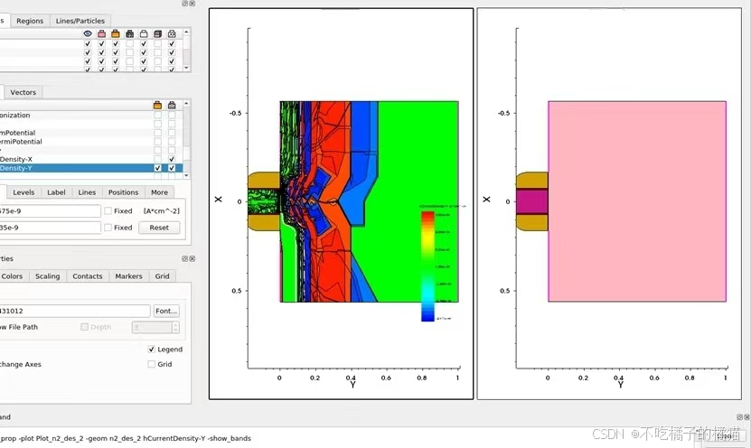751x448 pixels.
Task: Select the ermiPotential field row
Action: pyautogui.click(x=91, y=142)
